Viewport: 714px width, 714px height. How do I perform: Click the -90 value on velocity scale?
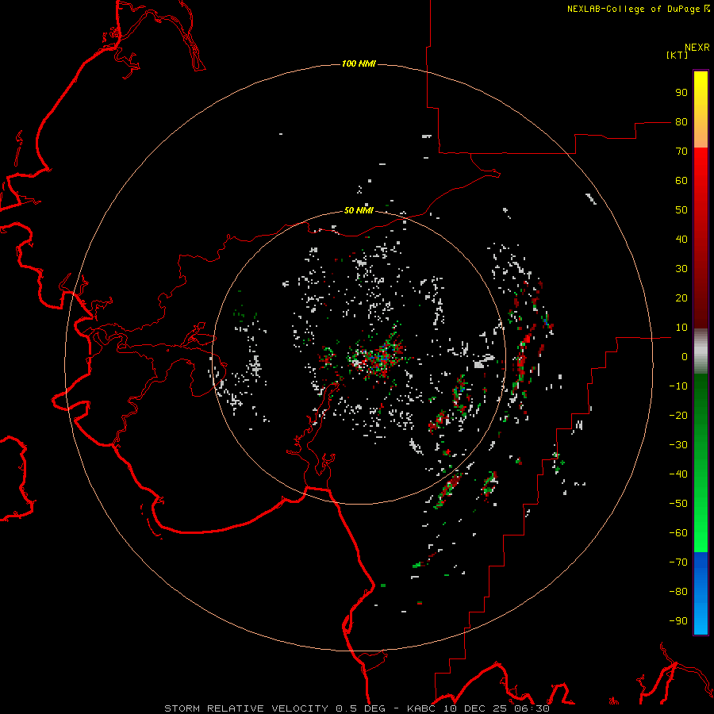(678, 621)
